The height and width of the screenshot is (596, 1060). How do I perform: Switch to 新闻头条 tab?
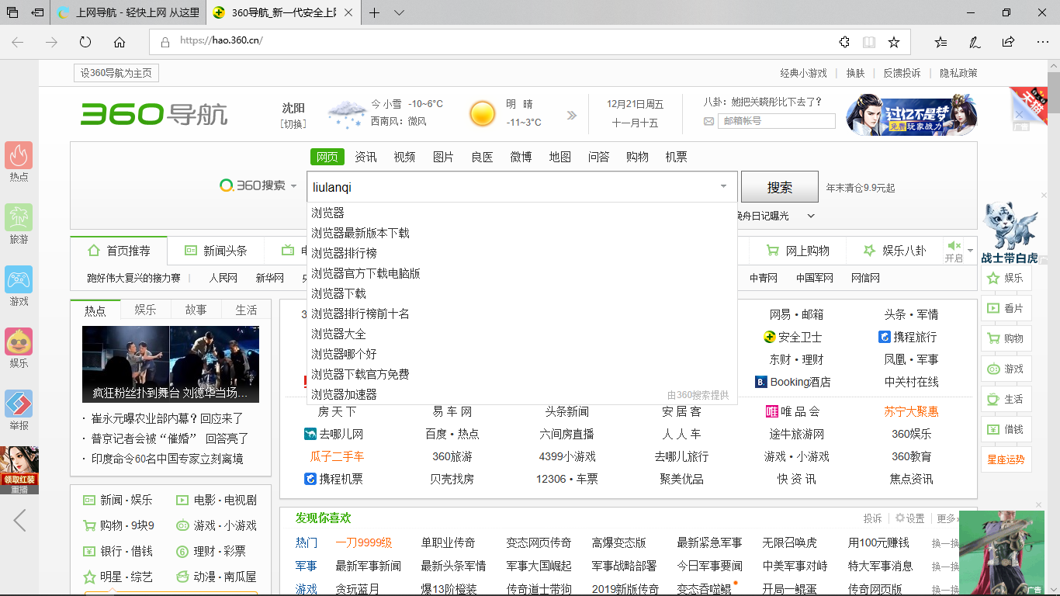216,251
